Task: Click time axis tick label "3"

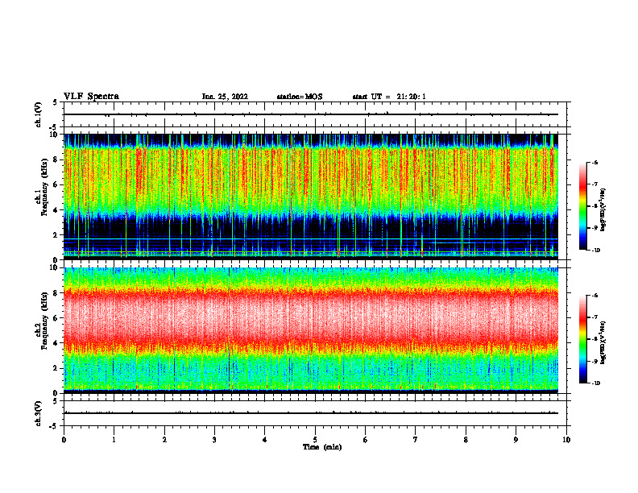Action: click(214, 440)
